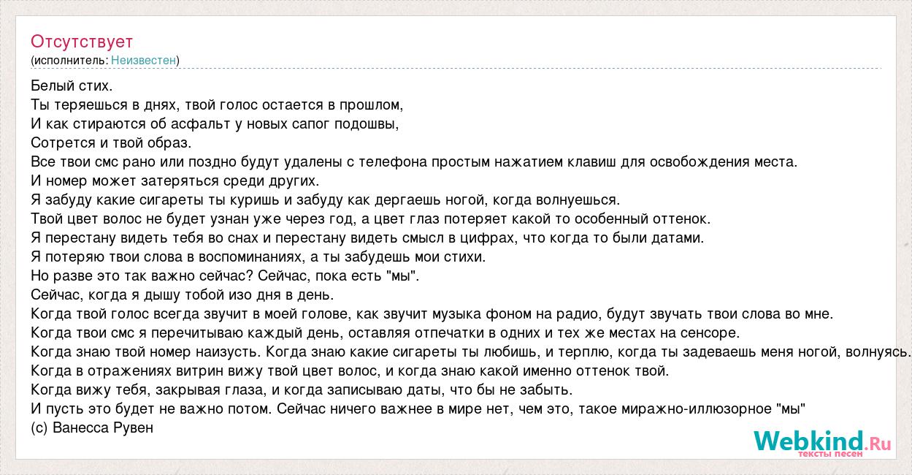Click the 'тексты песен' tagline under the logo
Screen dimensions: 912x475
coord(830,454)
